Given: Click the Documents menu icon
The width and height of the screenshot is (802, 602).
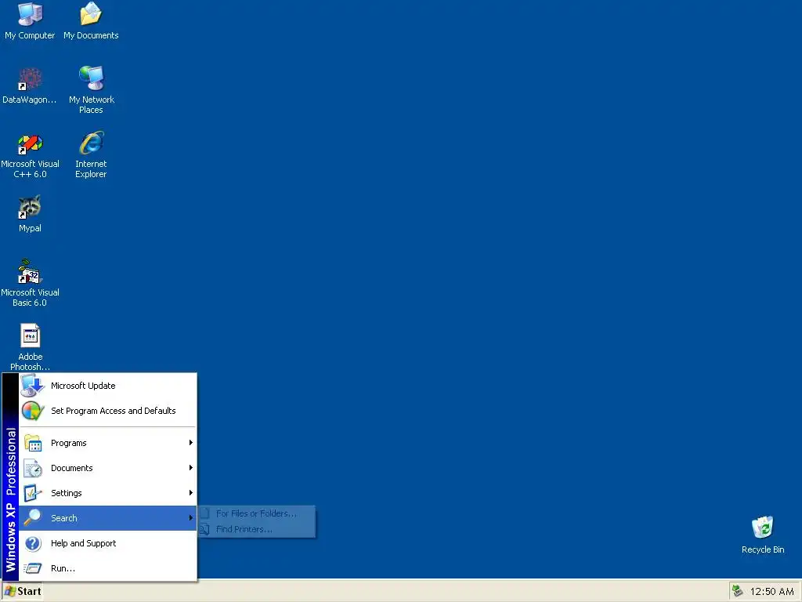Looking at the screenshot, I should point(33,468).
